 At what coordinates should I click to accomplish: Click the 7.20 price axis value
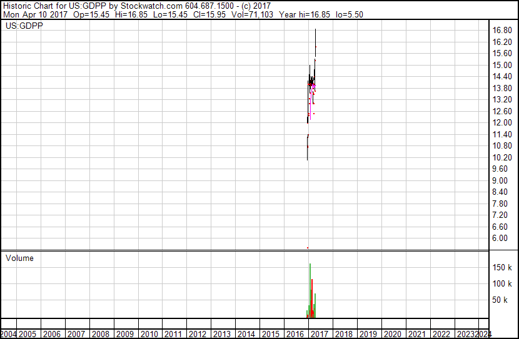[x=500, y=215]
